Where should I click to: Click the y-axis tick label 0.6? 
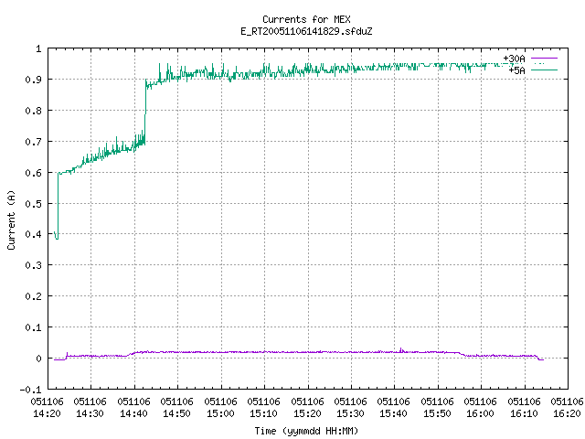tap(33, 173)
